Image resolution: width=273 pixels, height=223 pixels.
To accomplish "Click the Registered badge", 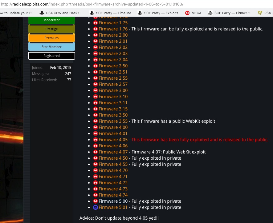I will point(51,56).
